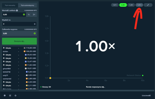
Task: Click coin icon next to 100,25 USD
Action: pos(25,51)
